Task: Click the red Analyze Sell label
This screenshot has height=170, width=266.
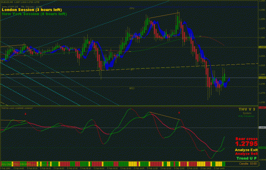Action: click(246, 154)
